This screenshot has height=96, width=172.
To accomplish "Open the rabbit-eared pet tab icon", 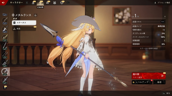I will click(x=55, y=3).
